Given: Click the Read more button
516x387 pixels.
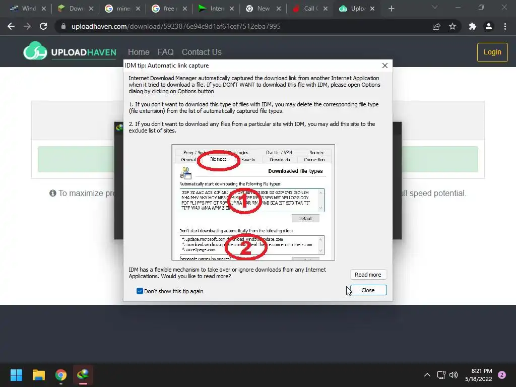Looking at the screenshot, I should tap(368, 275).
